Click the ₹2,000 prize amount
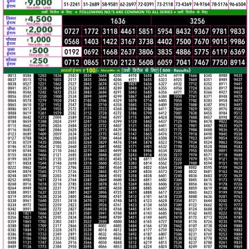The width and height of the screenshot is (249, 249). 39,30
